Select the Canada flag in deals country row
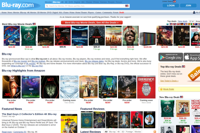 178,24
